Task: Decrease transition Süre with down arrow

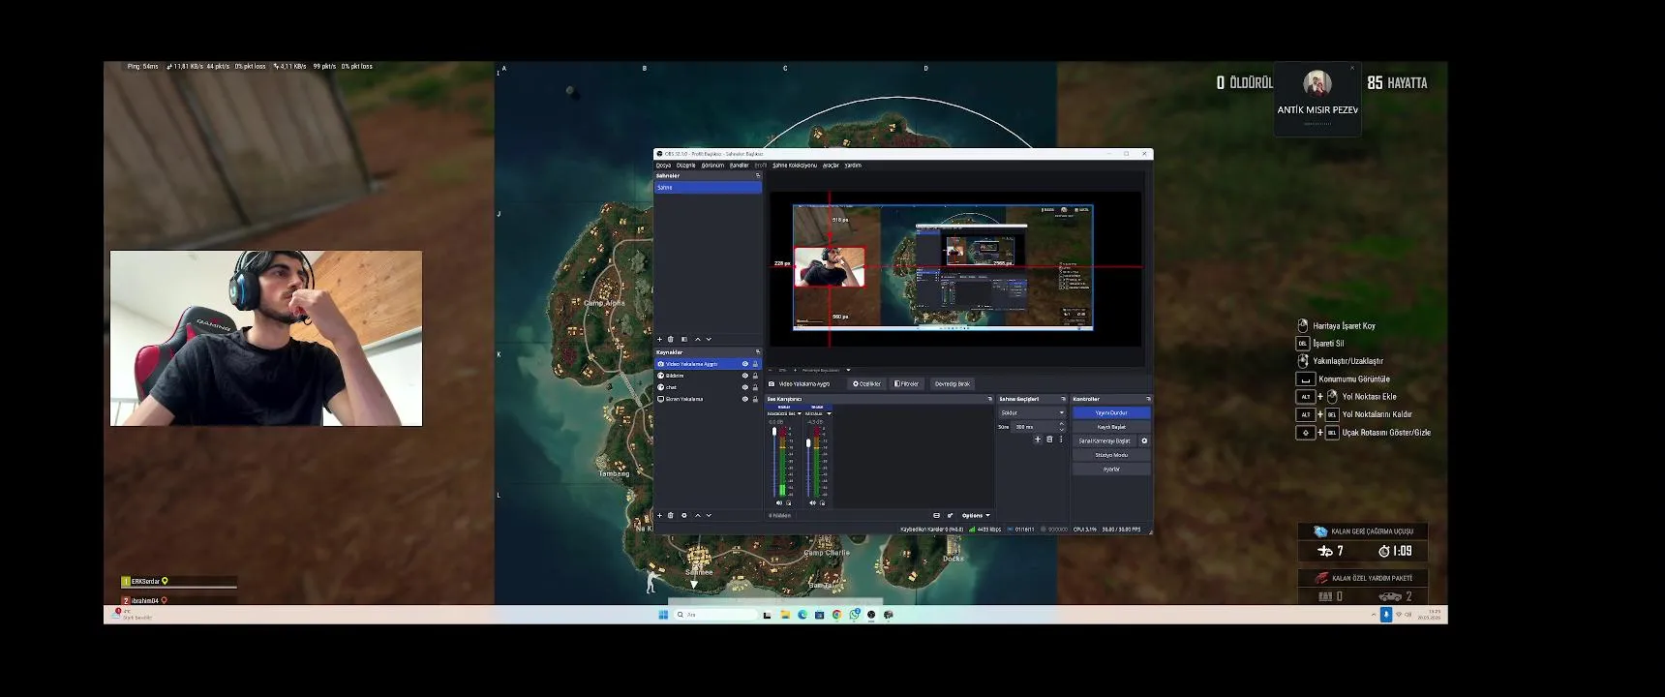Action: [x=1062, y=430]
